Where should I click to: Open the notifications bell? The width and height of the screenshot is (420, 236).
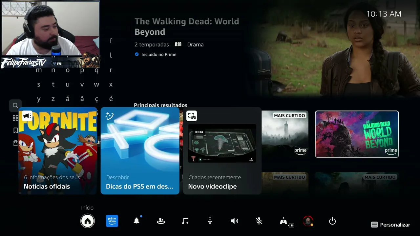[x=136, y=221]
